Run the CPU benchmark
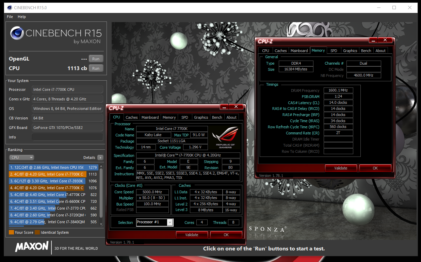 click(96, 68)
